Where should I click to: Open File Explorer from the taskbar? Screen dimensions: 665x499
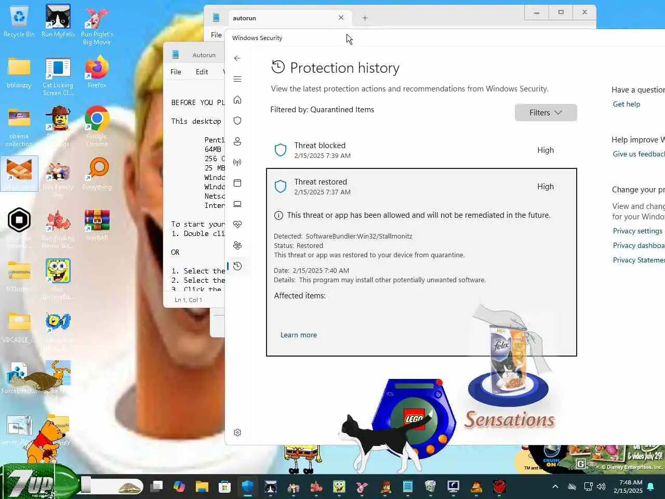(x=202, y=487)
